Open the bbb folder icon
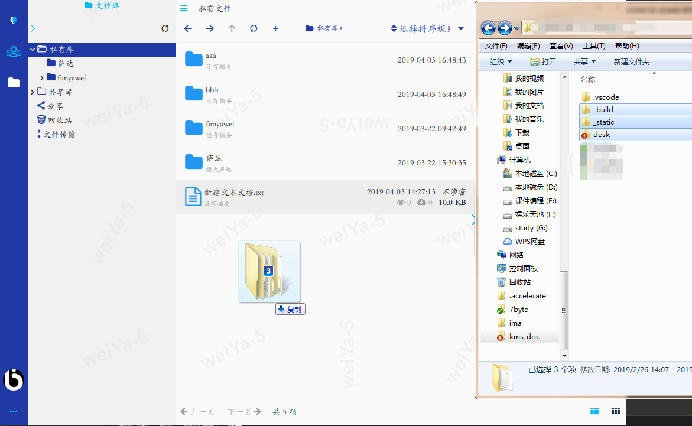This screenshot has height=426, width=692. click(x=193, y=93)
